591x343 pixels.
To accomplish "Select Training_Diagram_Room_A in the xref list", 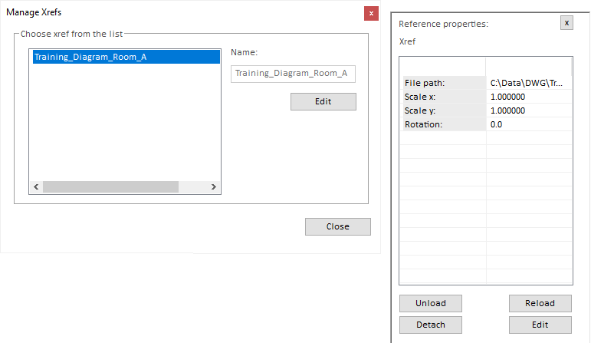I will point(90,57).
